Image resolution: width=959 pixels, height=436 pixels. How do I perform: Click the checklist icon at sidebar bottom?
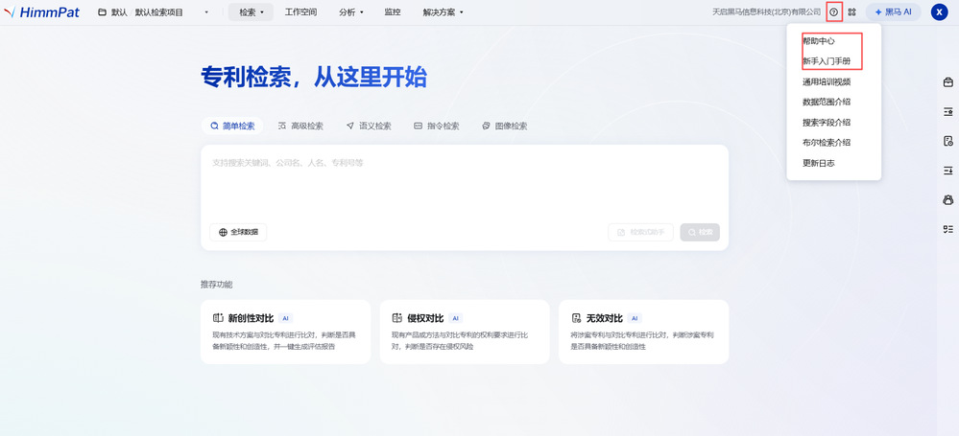[947, 229]
